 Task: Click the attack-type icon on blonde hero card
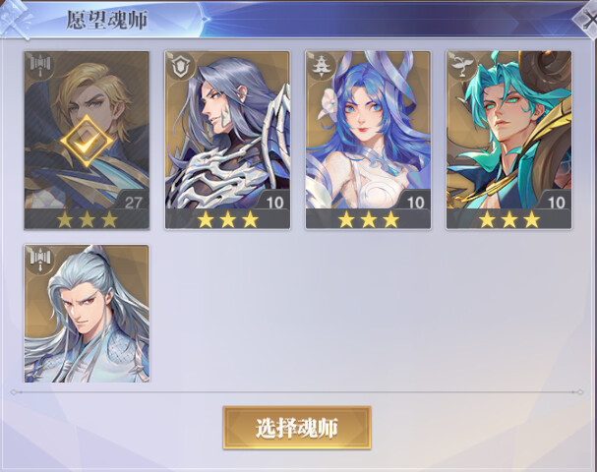click(x=40, y=67)
